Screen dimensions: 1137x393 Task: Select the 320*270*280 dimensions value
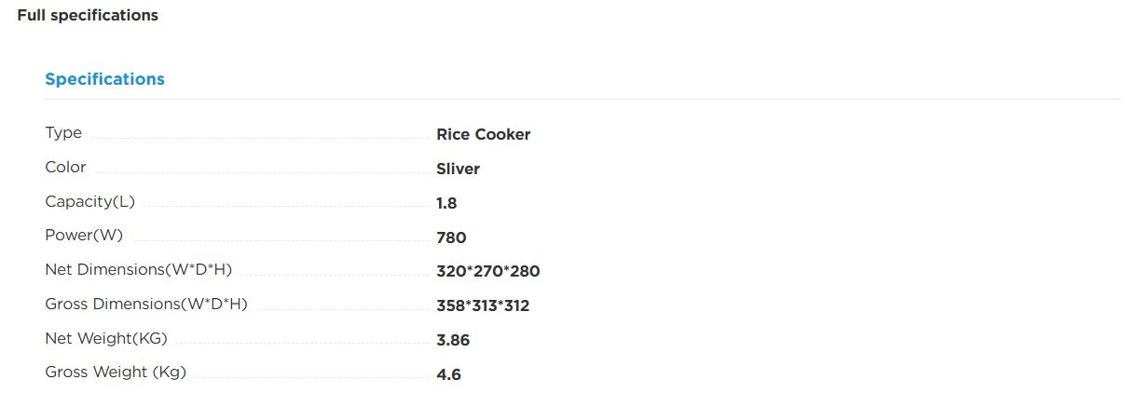point(488,272)
